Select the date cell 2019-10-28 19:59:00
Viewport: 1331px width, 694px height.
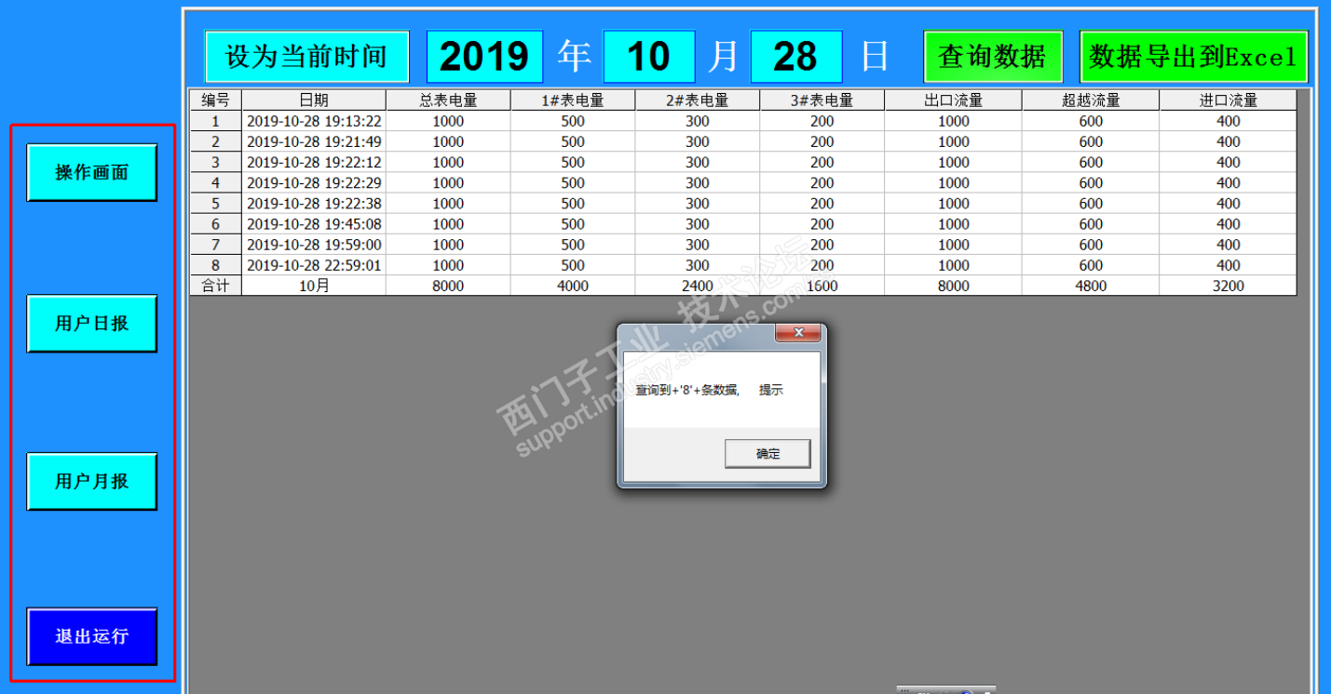[314, 244]
